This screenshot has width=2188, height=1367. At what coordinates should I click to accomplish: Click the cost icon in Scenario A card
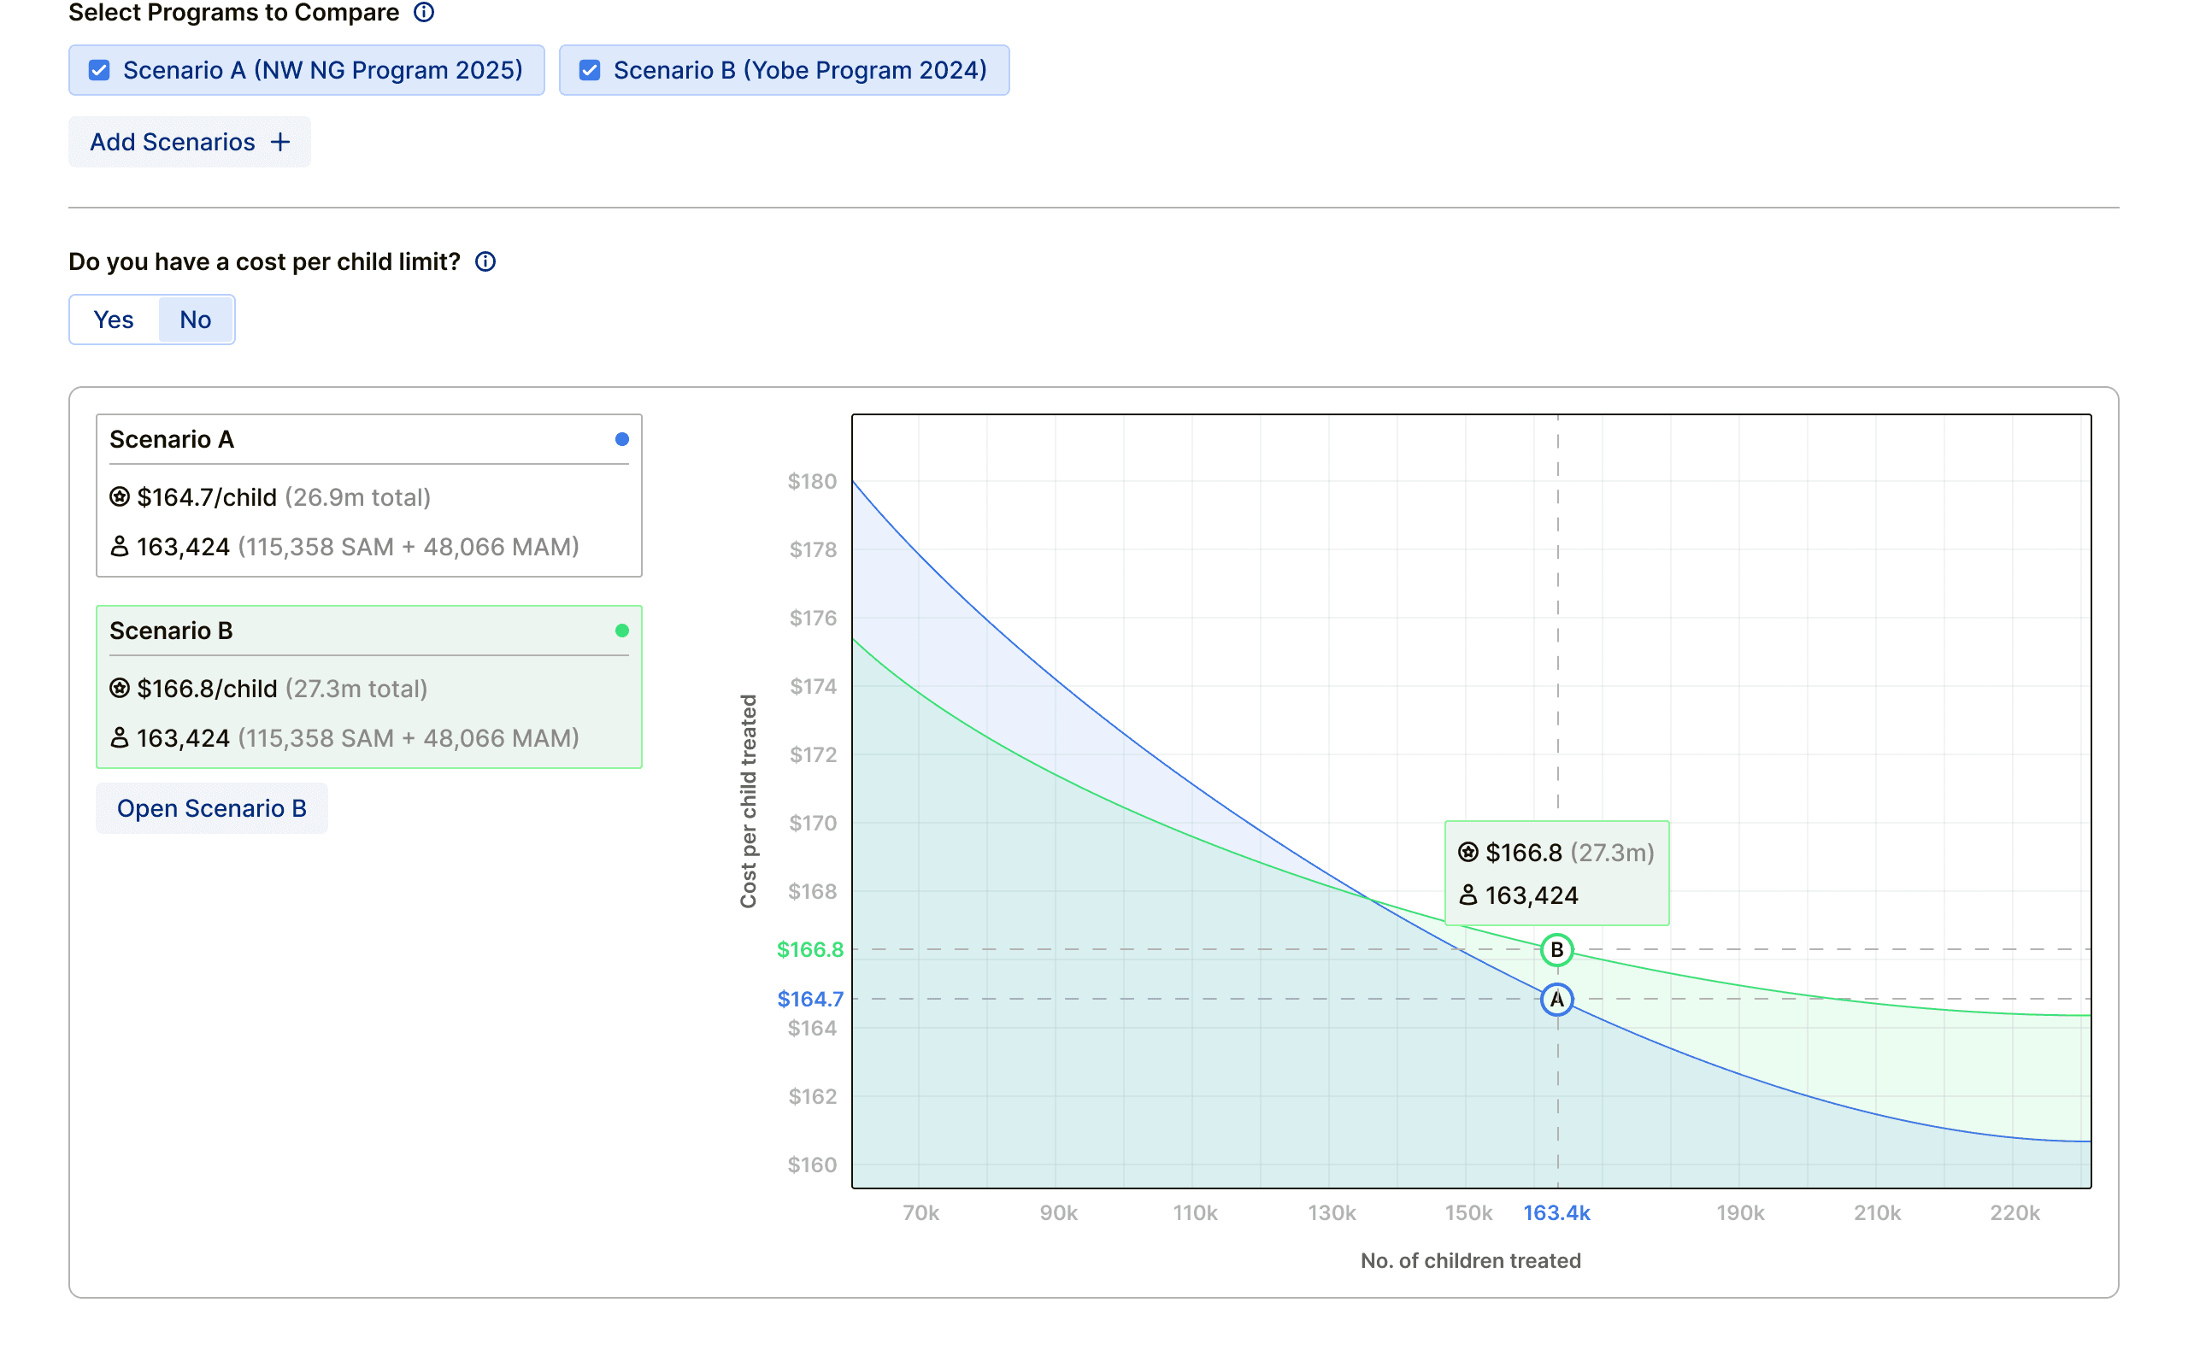(120, 496)
